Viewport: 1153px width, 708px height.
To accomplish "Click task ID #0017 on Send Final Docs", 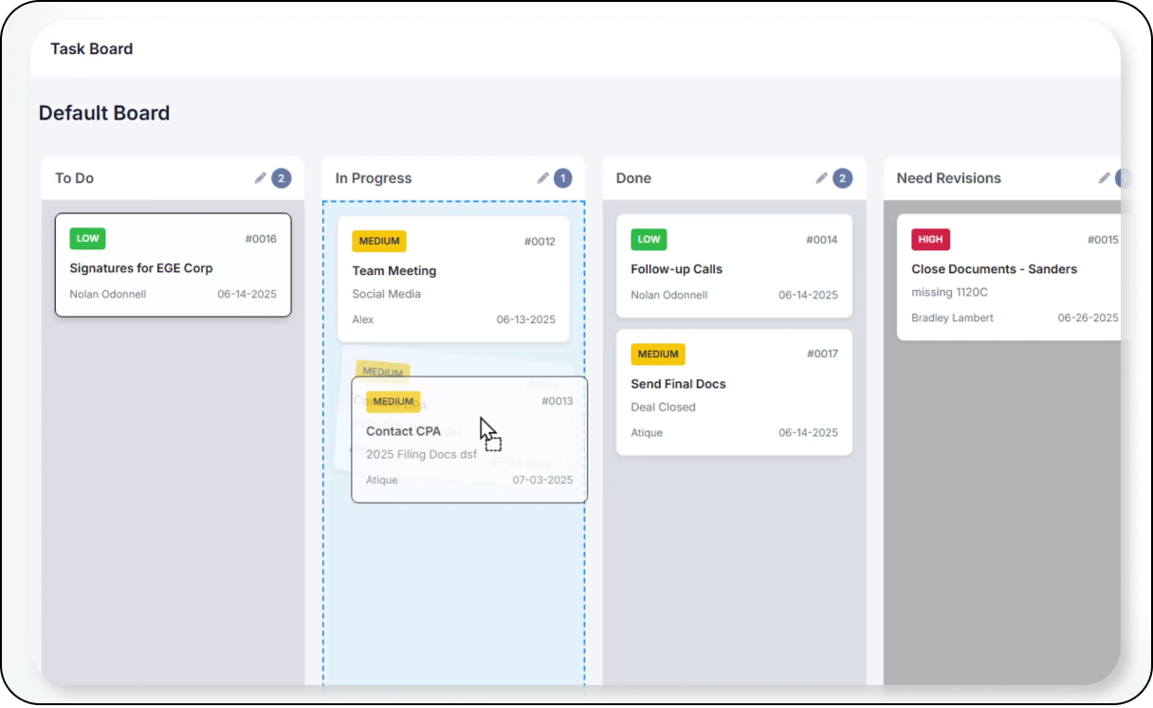I will [822, 354].
